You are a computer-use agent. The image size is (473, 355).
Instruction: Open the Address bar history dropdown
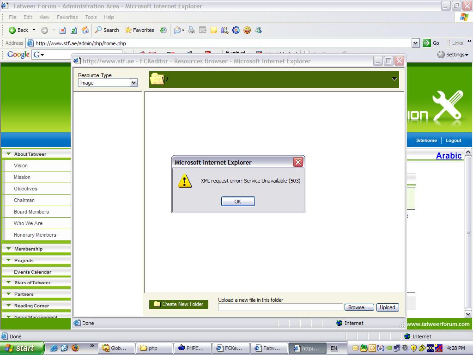click(415, 43)
